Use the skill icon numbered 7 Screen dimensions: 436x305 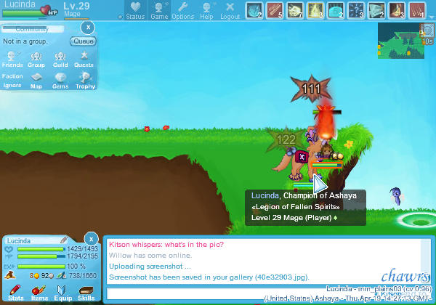pos(295,10)
